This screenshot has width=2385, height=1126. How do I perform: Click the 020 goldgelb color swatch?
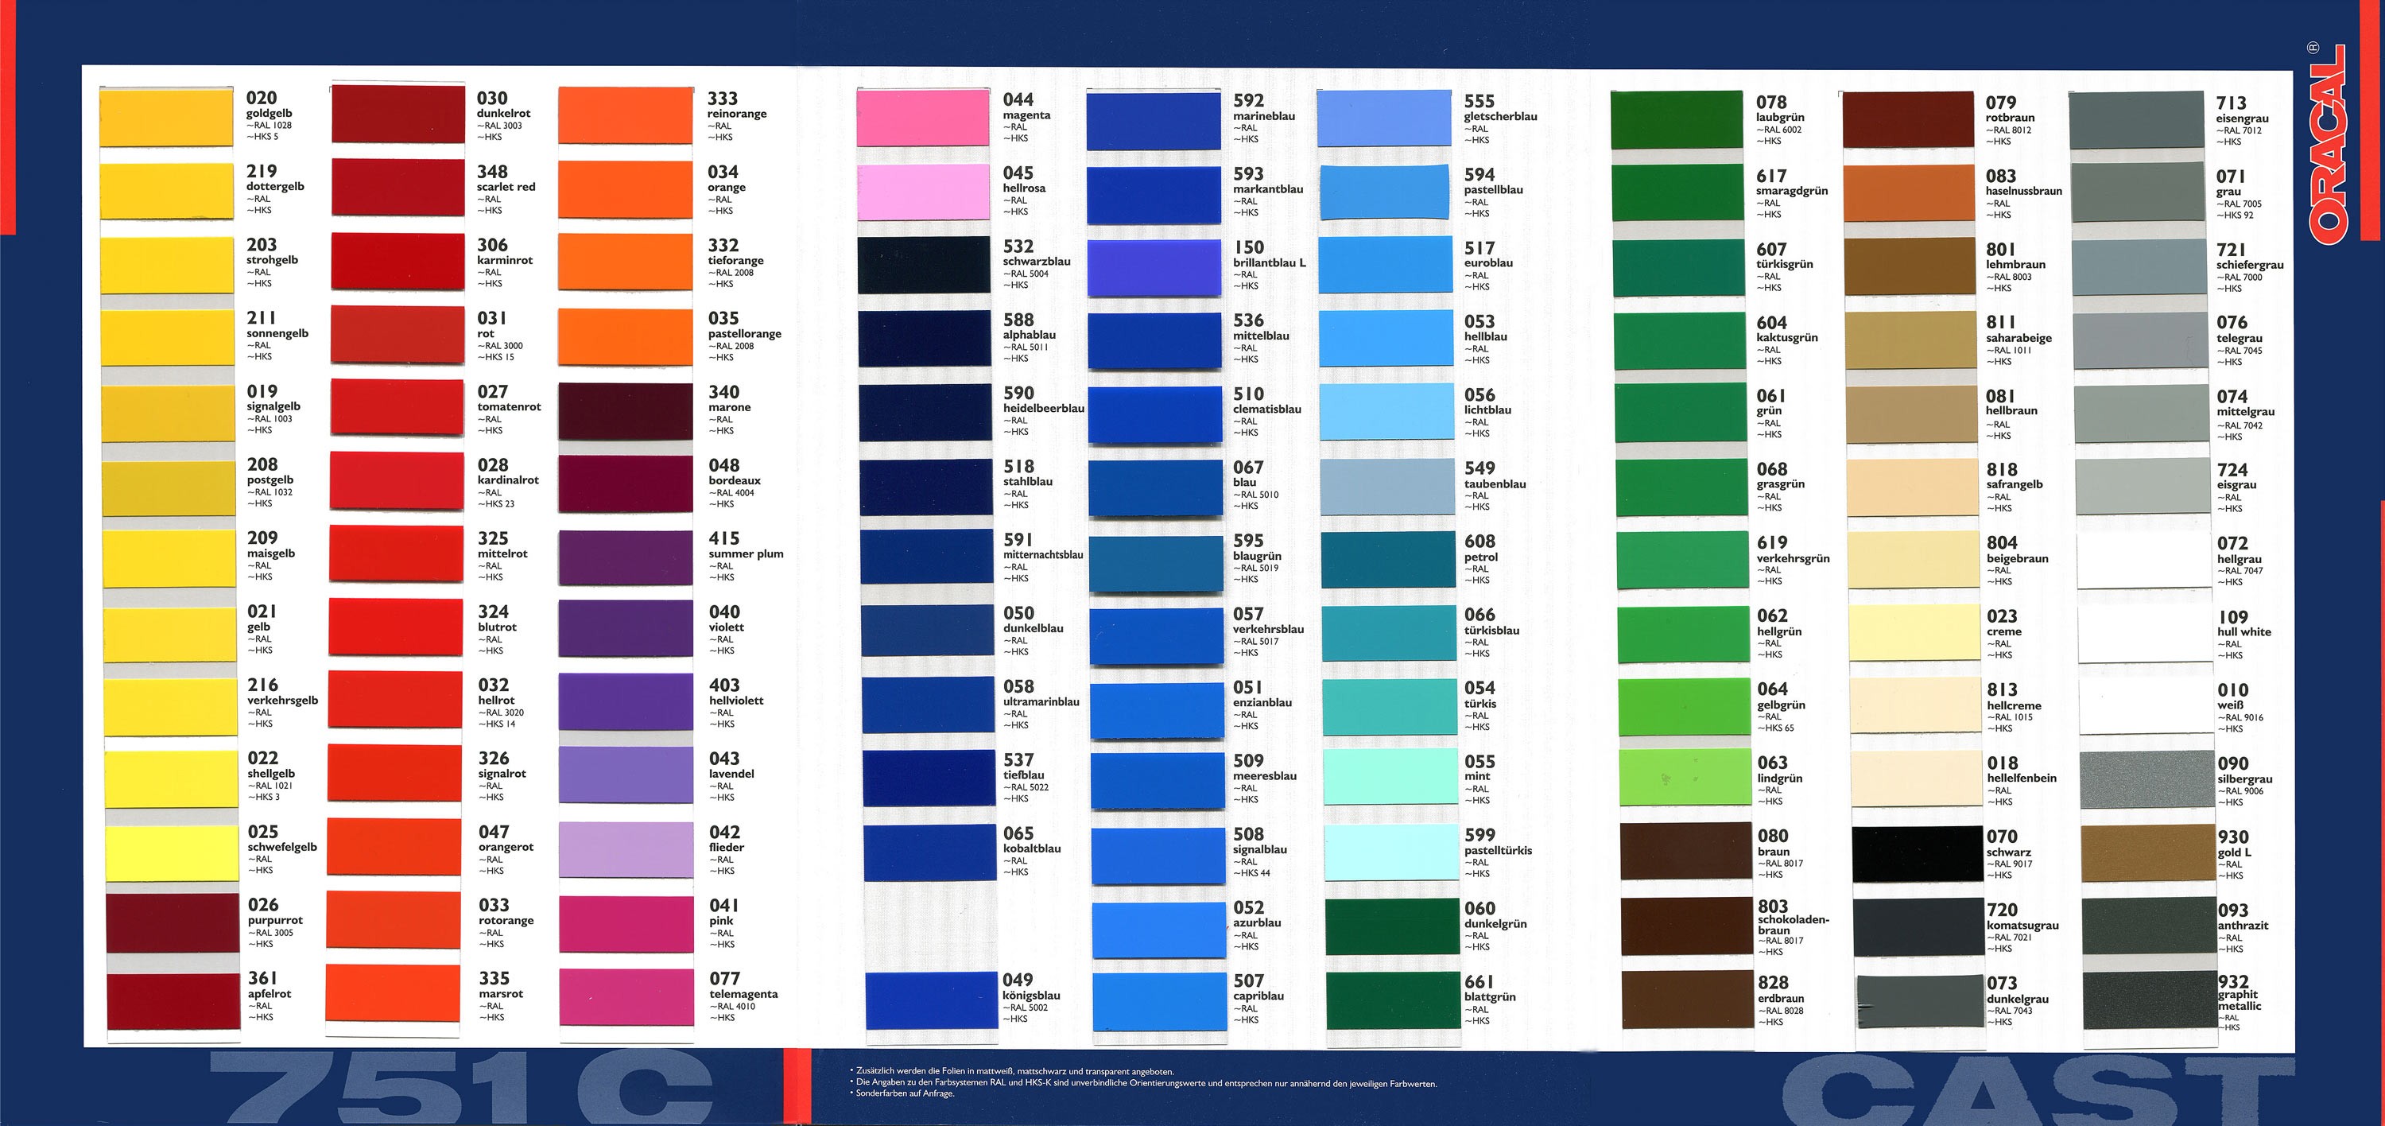pos(165,118)
